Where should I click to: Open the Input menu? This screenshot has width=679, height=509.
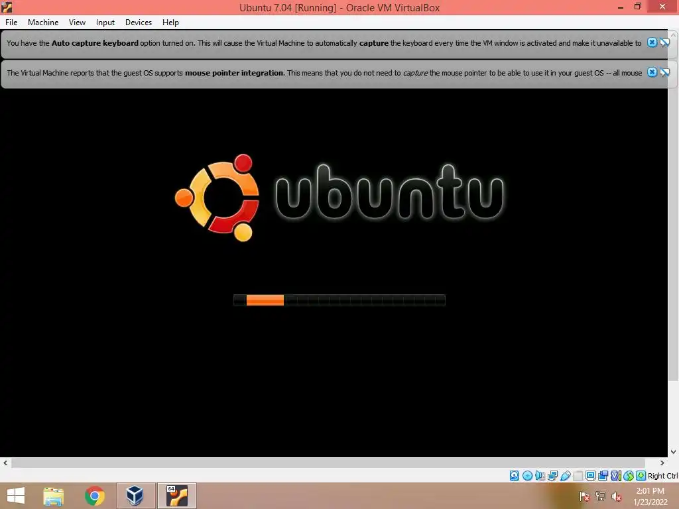click(x=105, y=23)
